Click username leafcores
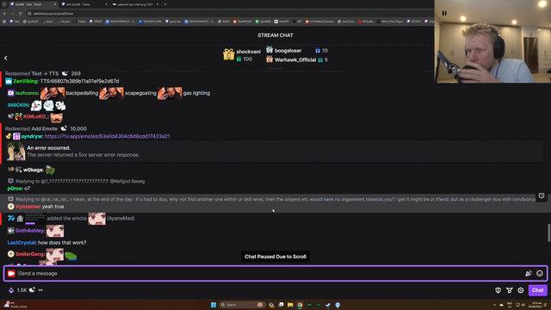Viewport: 551px width, 310px height. [27, 93]
